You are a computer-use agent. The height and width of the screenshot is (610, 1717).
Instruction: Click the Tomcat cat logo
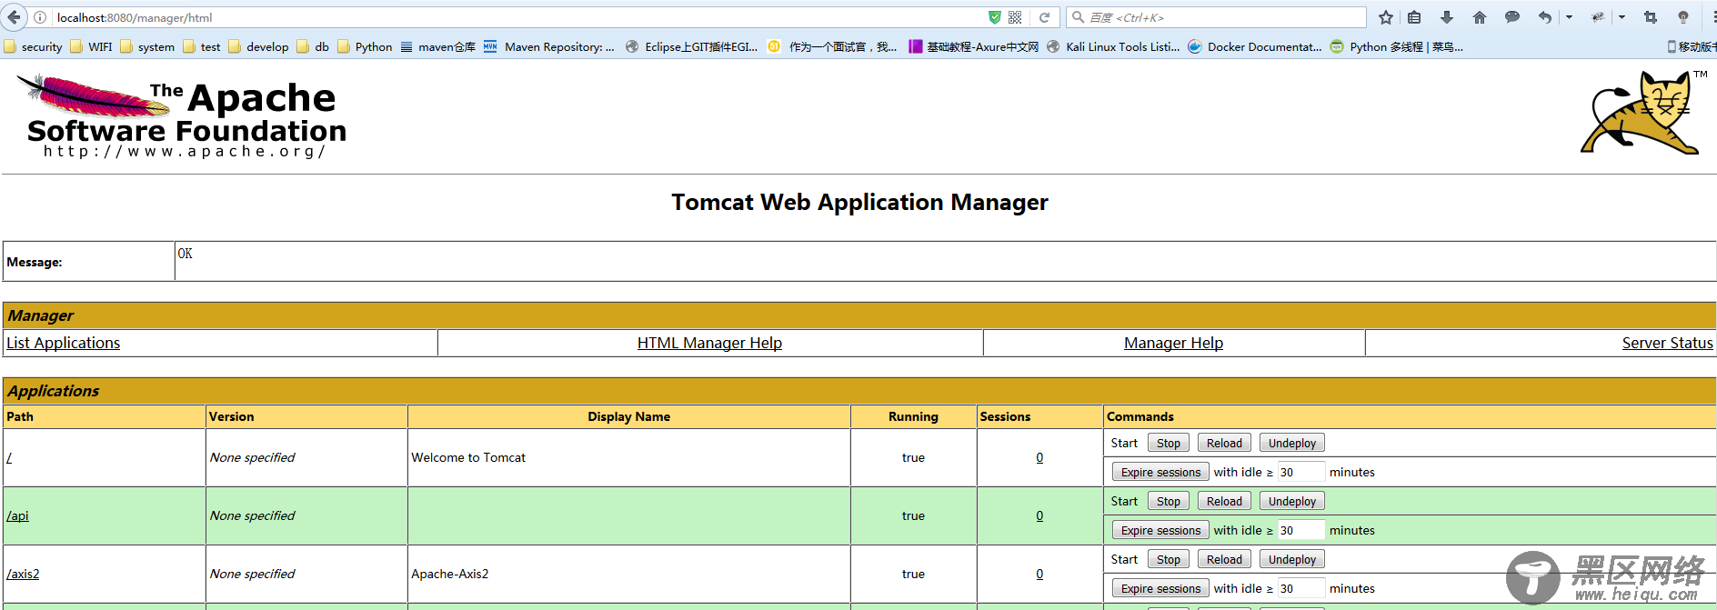(x=1644, y=112)
